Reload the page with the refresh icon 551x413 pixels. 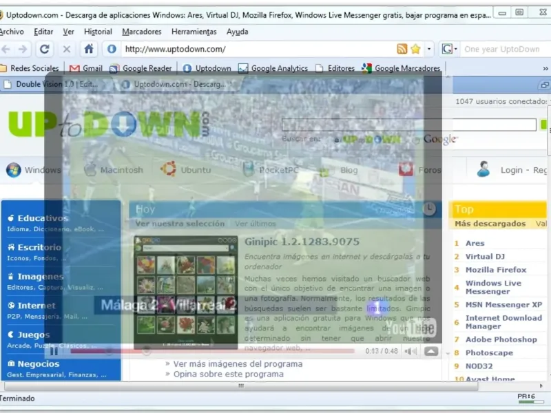point(44,49)
